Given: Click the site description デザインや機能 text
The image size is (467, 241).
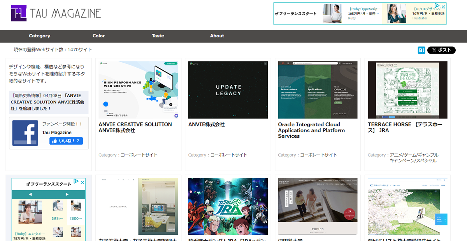Looking at the screenshot, I should 47,74.
